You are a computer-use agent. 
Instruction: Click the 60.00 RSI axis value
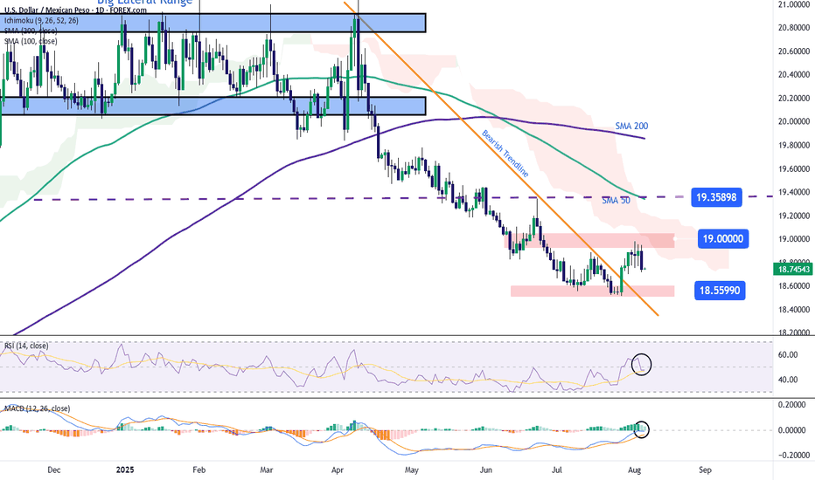click(788, 355)
